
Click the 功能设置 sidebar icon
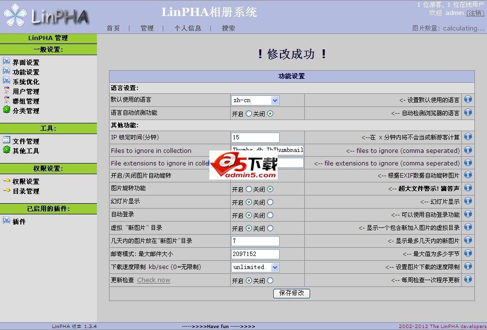point(6,71)
